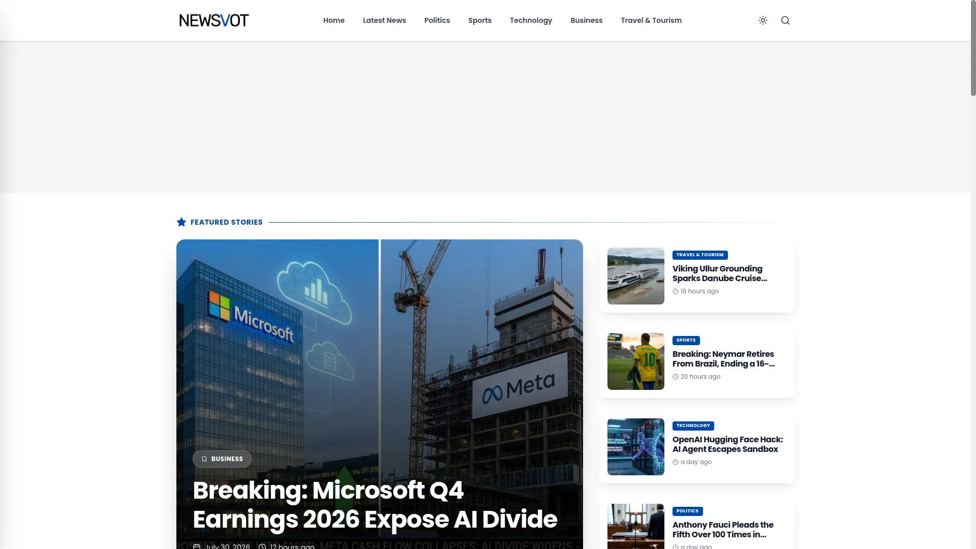Click the Technology category tag
Screen dimensions: 976x549
tap(693, 426)
